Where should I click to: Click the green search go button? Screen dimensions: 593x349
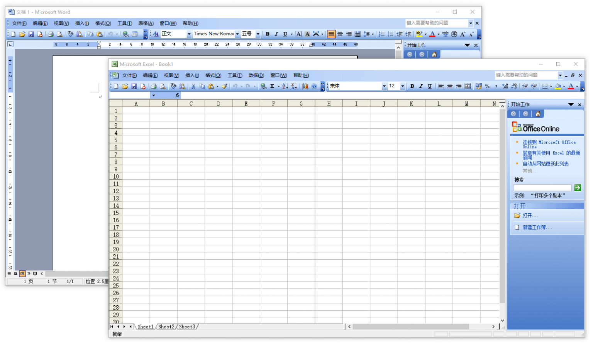click(578, 188)
